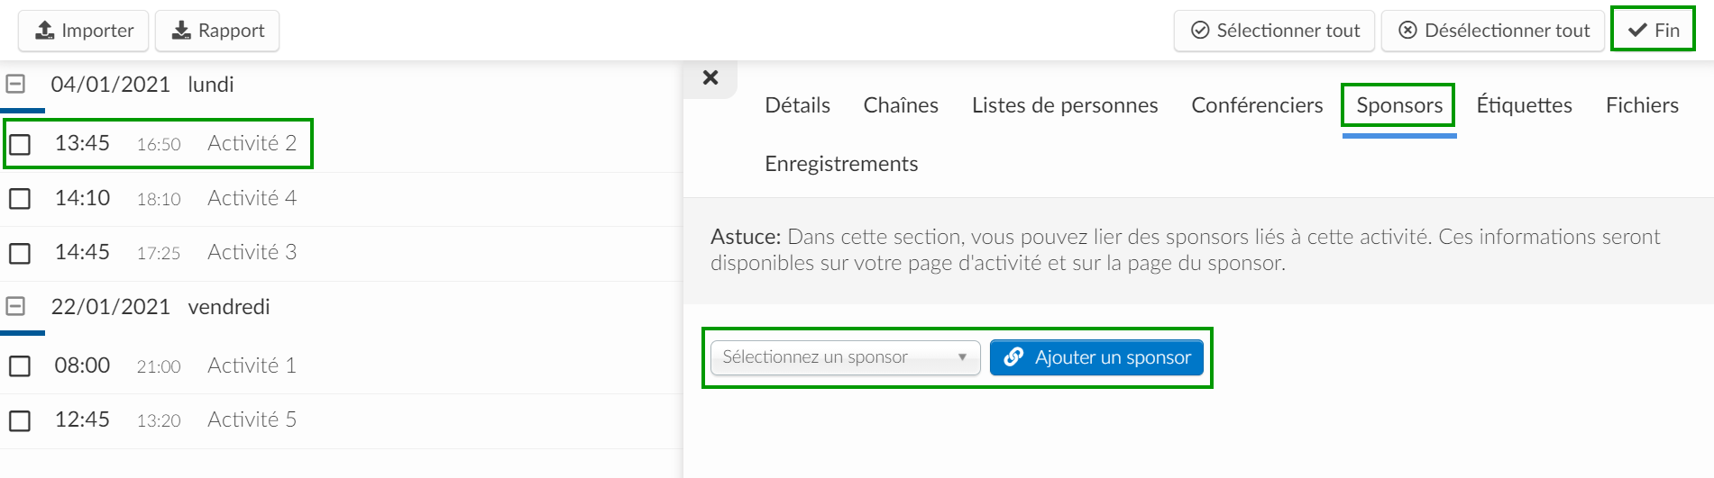1714x478 pixels.
Task: Click the checkmark icon on Fin
Action: (1637, 31)
